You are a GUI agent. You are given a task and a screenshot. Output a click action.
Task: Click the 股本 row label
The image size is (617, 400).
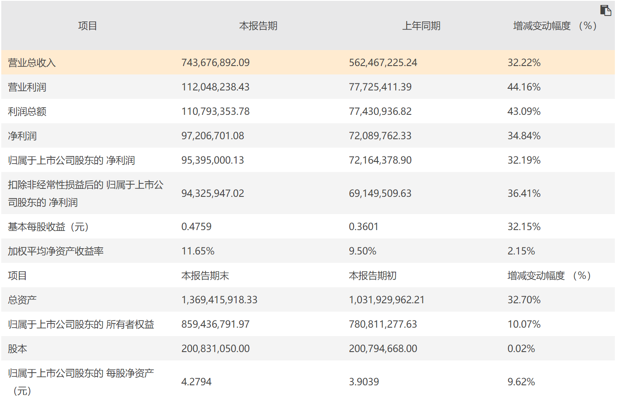[x=18, y=349]
